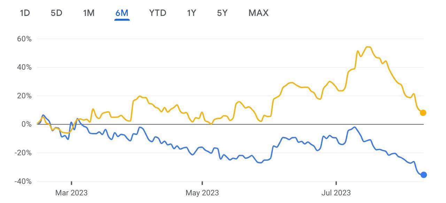Switch chart to YTD view
The height and width of the screenshot is (203, 446).
pyautogui.click(x=157, y=13)
